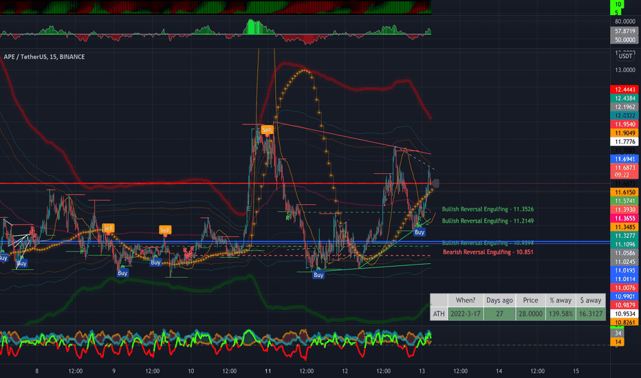Viewport: 641px width, 378px height.
Task: Click the Buy marker at the 12:00 after day 9
Action: point(155,263)
